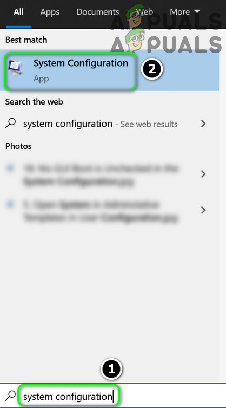Open the System Configuration app icon
226x408 pixels.
pyautogui.click(x=15, y=67)
